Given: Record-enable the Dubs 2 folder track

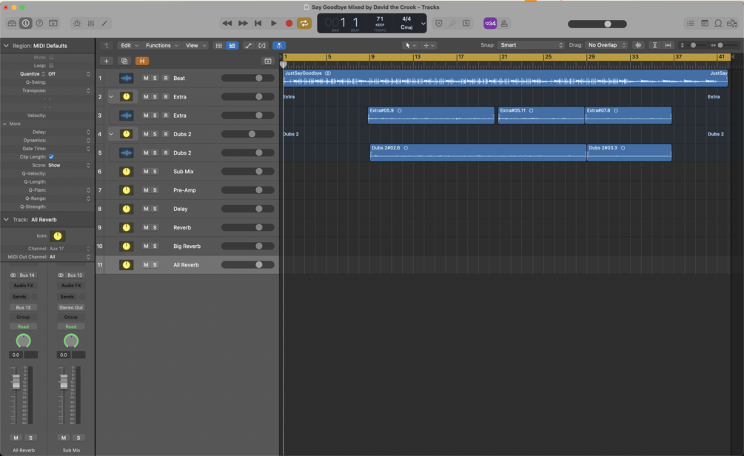Looking at the screenshot, I should click(166, 134).
